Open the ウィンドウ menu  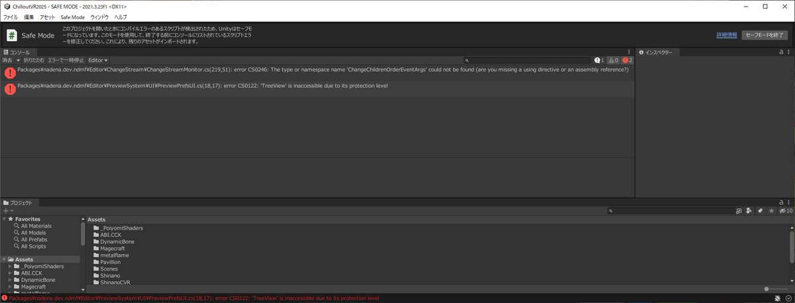tap(99, 17)
